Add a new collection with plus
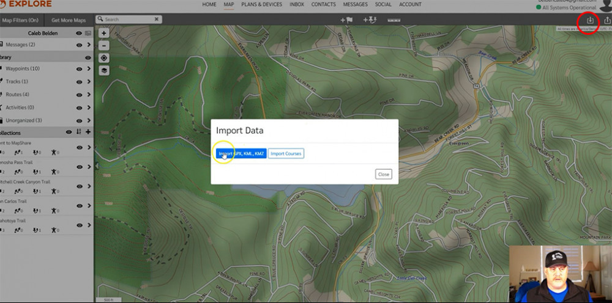The width and height of the screenshot is (612, 303). pyautogui.click(x=88, y=132)
